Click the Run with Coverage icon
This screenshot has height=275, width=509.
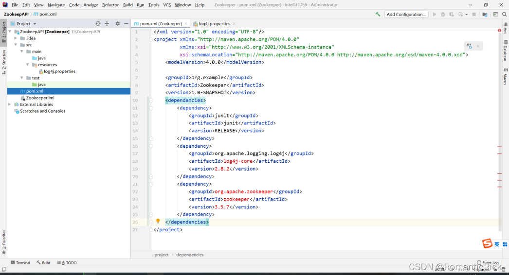click(452, 14)
